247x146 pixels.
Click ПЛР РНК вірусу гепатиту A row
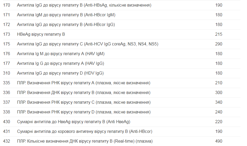pos(83,83)
